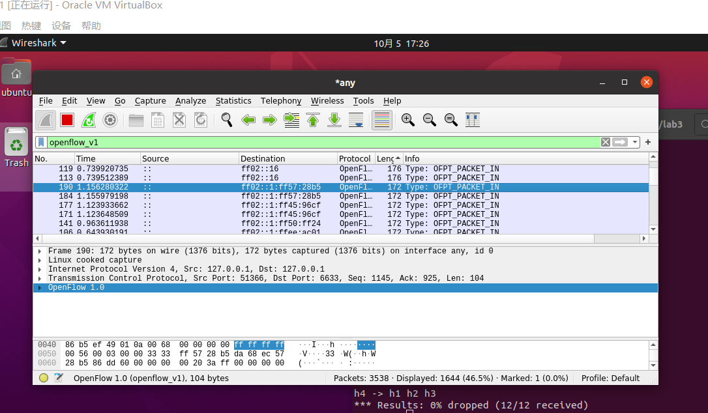This screenshot has height=413, width=708.
Task: Open expert information yellow circle icon
Action: [x=43, y=378]
